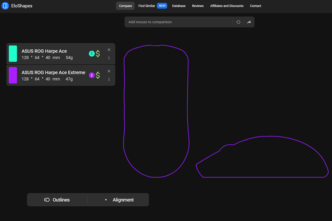Toggle the Outlines view button
The image size is (332, 221).
click(57, 200)
